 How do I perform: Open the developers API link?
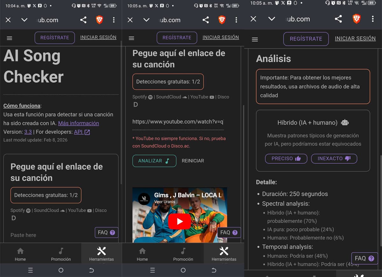pyautogui.click(x=82, y=132)
